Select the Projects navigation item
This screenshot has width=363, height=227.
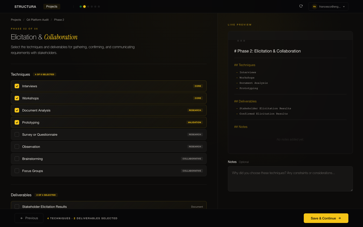coord(52,7)
